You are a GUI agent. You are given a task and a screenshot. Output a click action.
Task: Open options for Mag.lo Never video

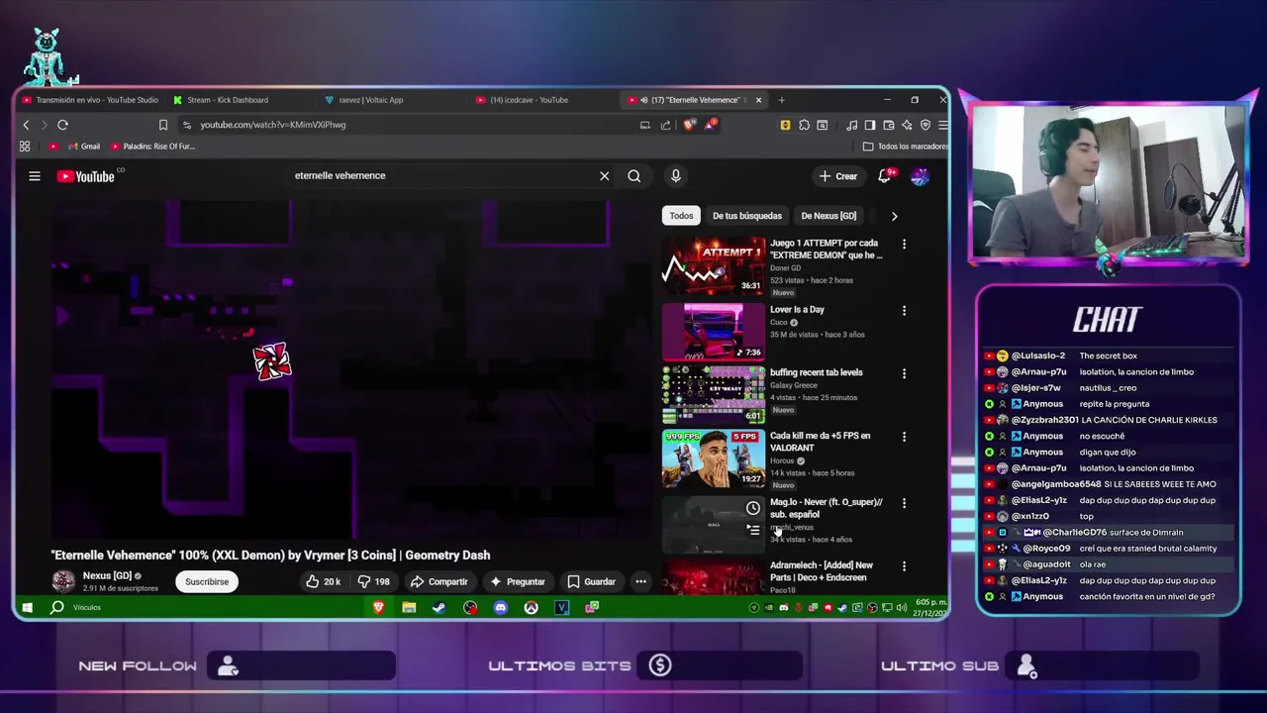(904, 503)
